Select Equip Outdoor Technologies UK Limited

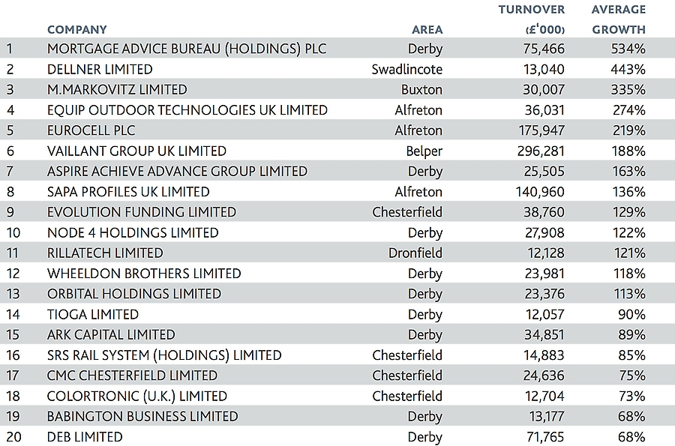187,110
